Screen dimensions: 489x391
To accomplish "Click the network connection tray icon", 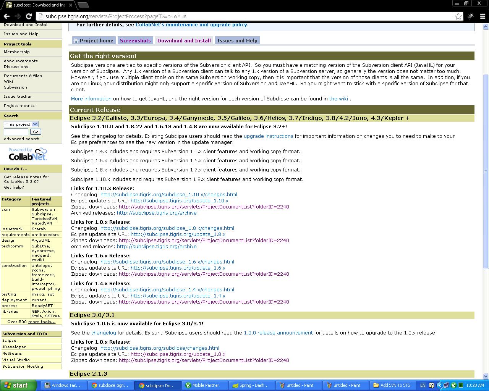I will [446, 385].
